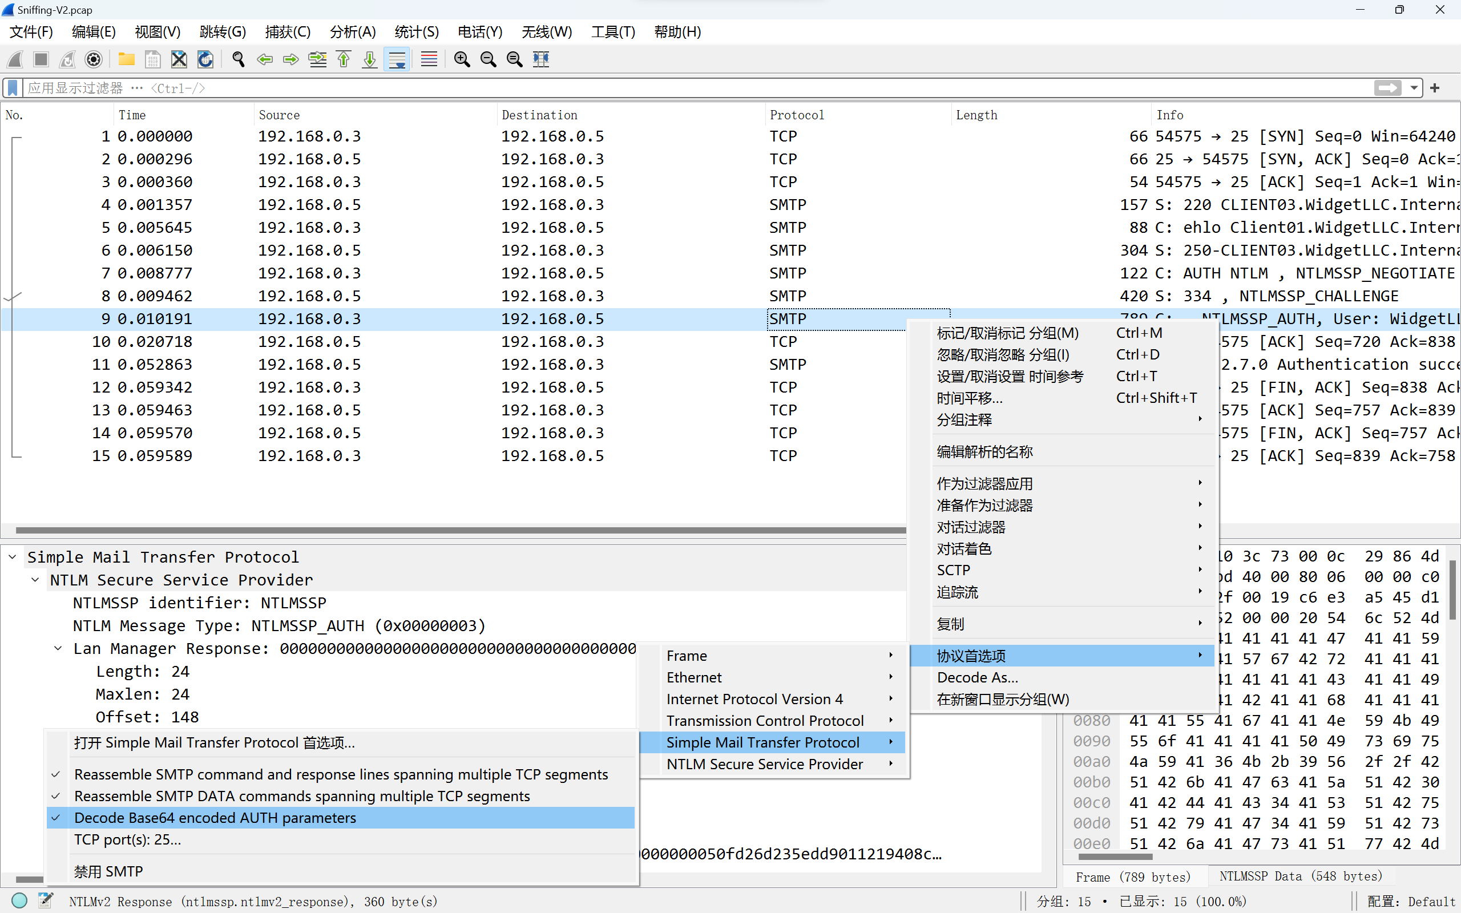Open the 捕获(C) menu

pyautogui.click(x=288, y=32)
